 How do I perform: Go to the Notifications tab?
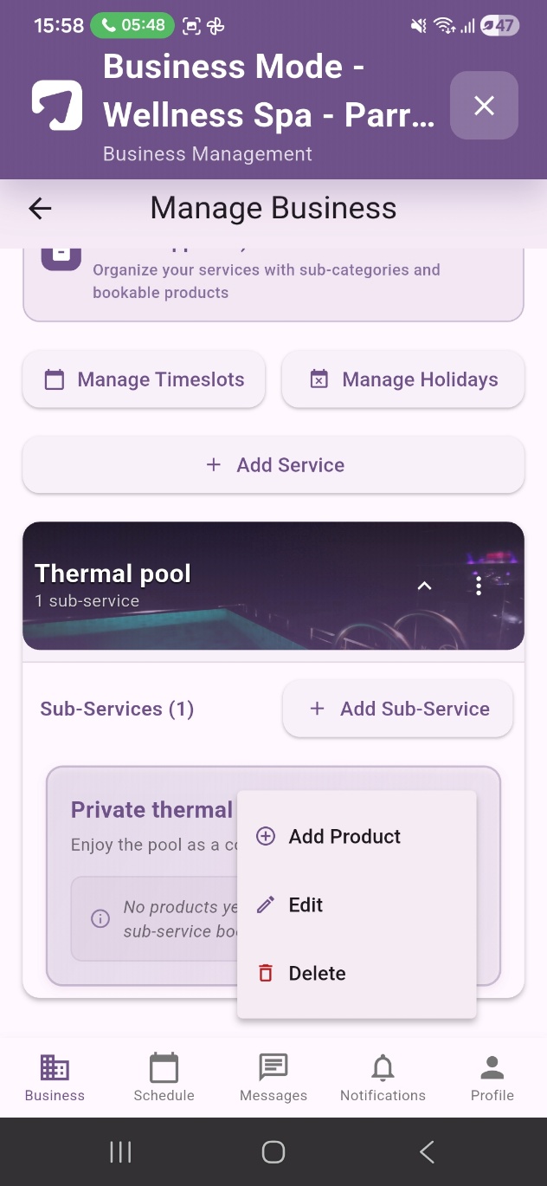pos(383,1077)
